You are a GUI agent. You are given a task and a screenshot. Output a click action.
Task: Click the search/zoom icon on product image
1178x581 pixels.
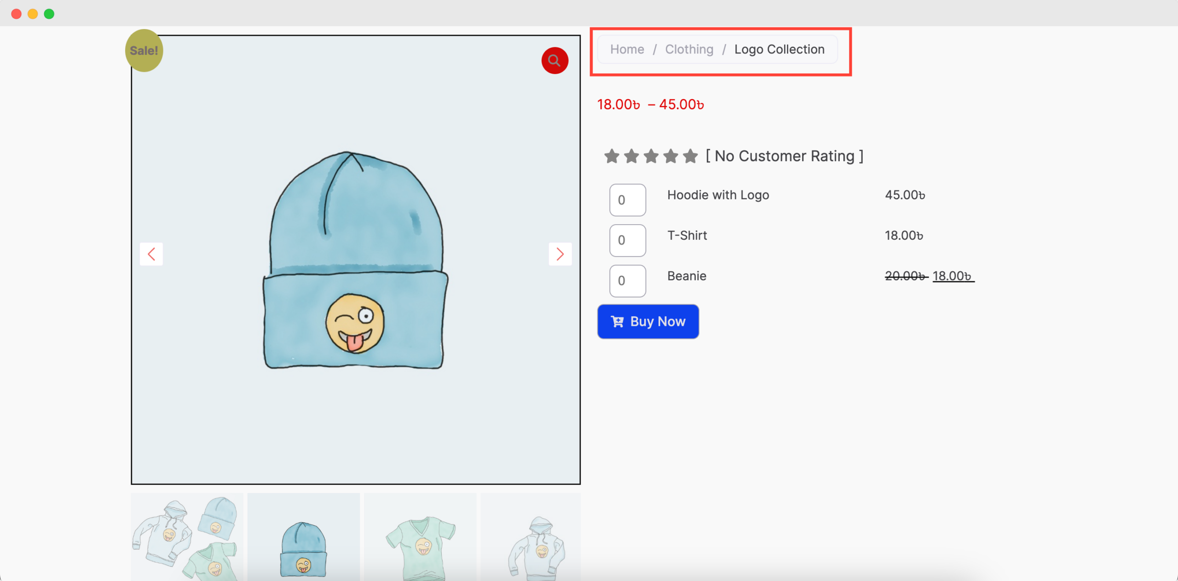pyautogui.click(x=554, y=60)
